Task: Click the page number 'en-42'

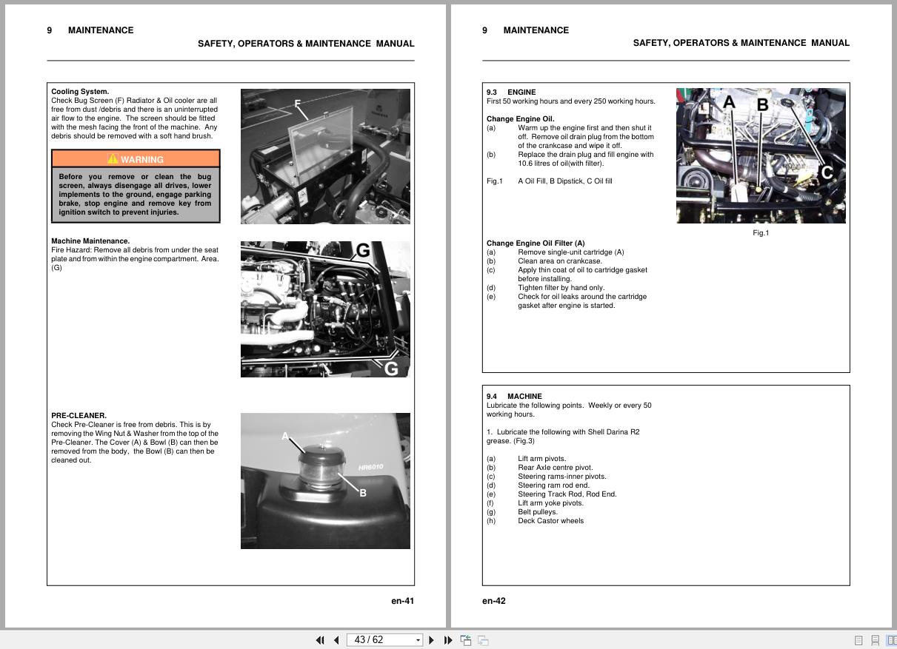Action: point(494,601)
